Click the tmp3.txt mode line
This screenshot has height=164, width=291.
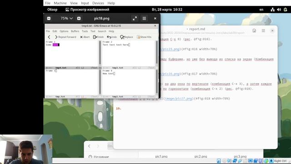[x=129, y=68]
